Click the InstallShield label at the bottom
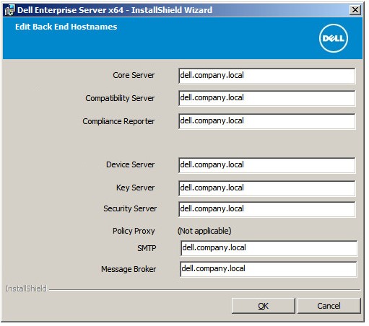 tap(26, 288)
